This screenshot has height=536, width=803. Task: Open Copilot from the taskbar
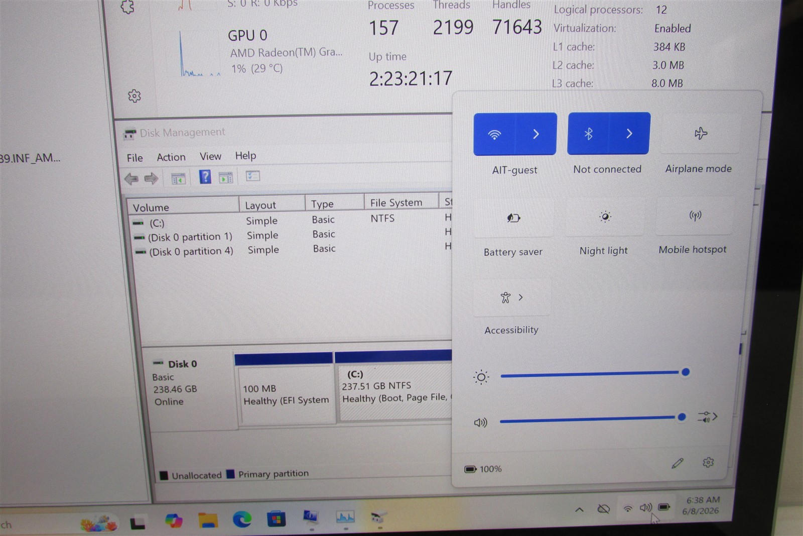click(x=174, y=521)
